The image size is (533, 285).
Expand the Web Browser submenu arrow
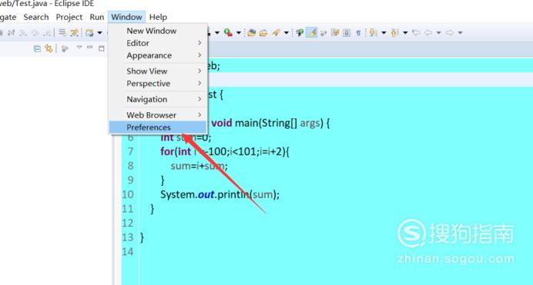[199, 115]
